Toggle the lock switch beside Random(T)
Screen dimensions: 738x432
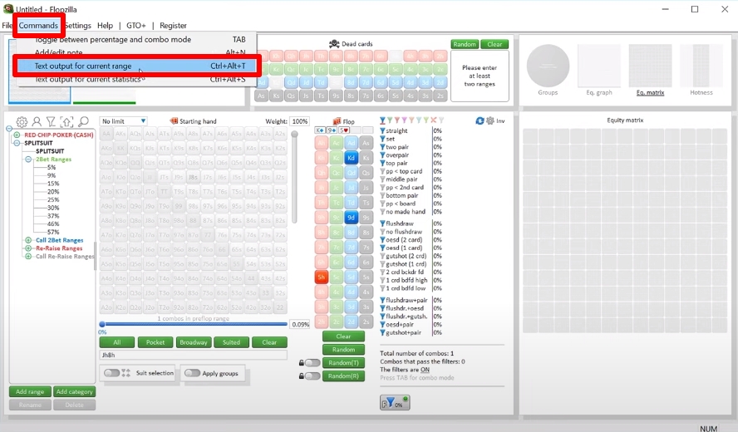312,363
